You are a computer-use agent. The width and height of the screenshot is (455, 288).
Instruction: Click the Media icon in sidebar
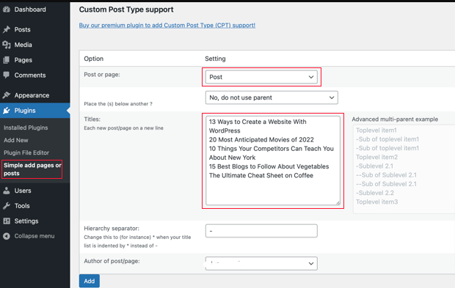7,45
